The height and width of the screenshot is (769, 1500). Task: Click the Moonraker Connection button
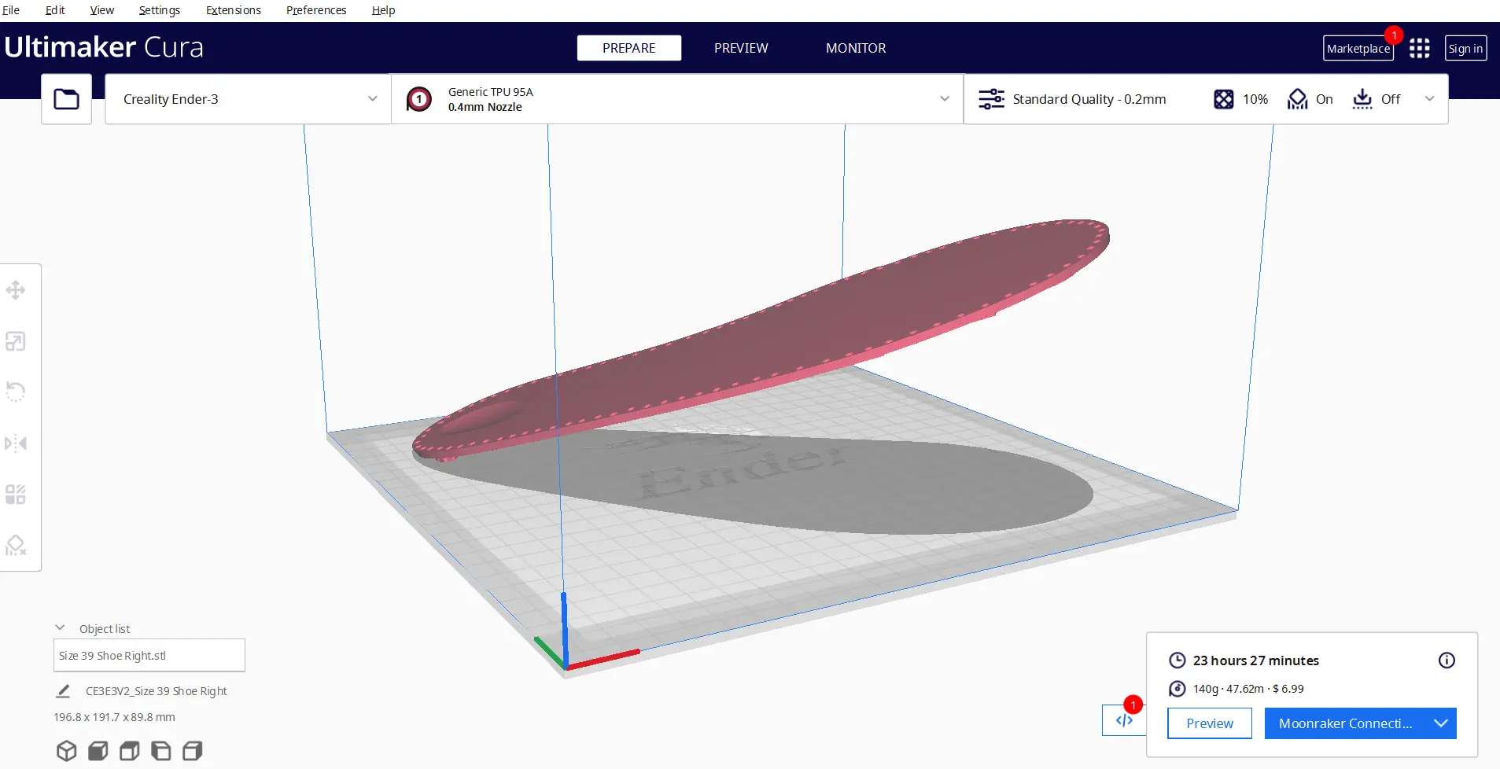pyautogui.click(x=1346, y=723)
